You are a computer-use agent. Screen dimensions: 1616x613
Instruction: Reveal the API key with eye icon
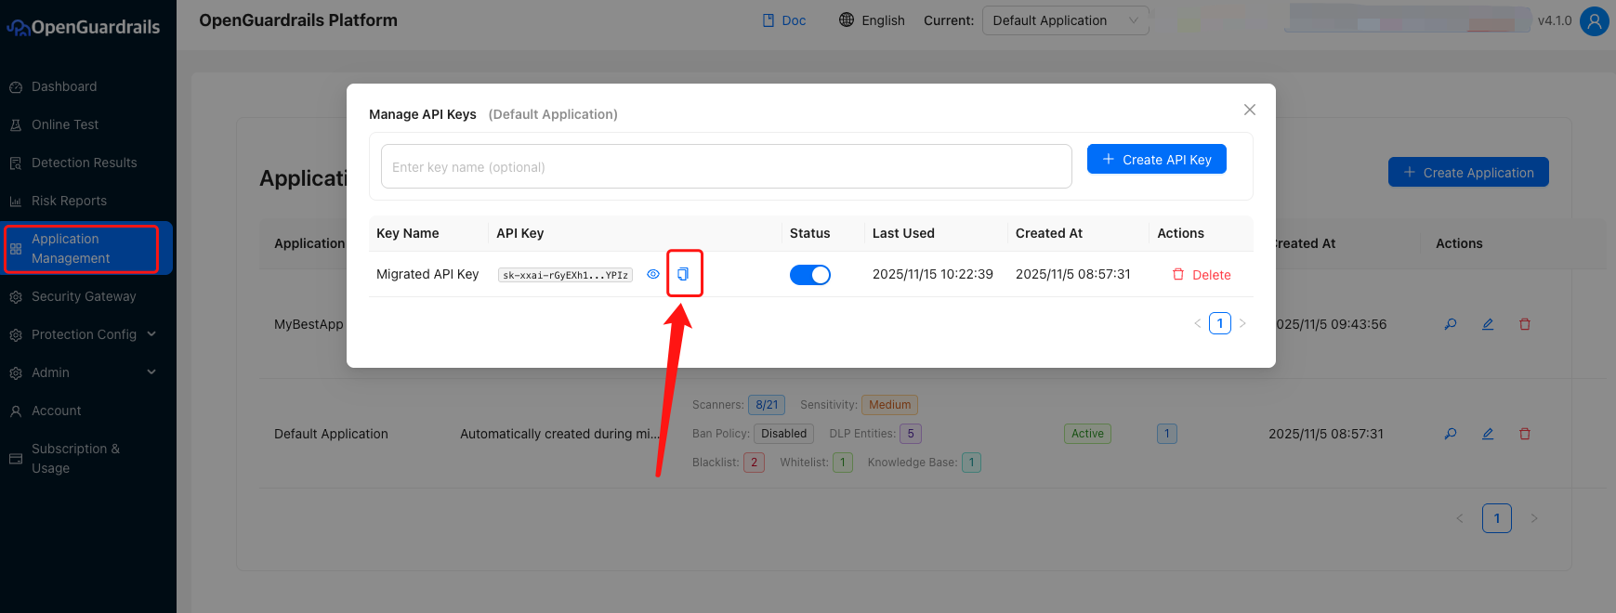653,274
